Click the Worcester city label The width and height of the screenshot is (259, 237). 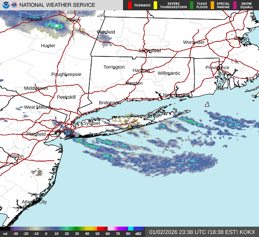(193, 42)
